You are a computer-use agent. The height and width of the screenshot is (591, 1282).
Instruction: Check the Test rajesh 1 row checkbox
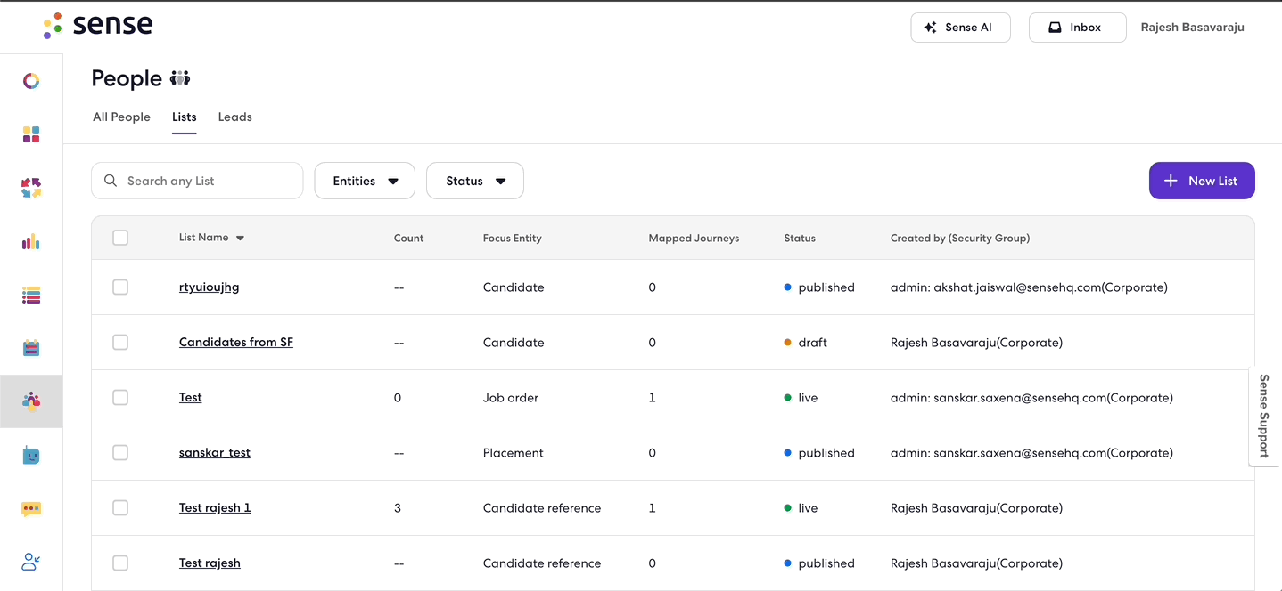tap(120, 508)
